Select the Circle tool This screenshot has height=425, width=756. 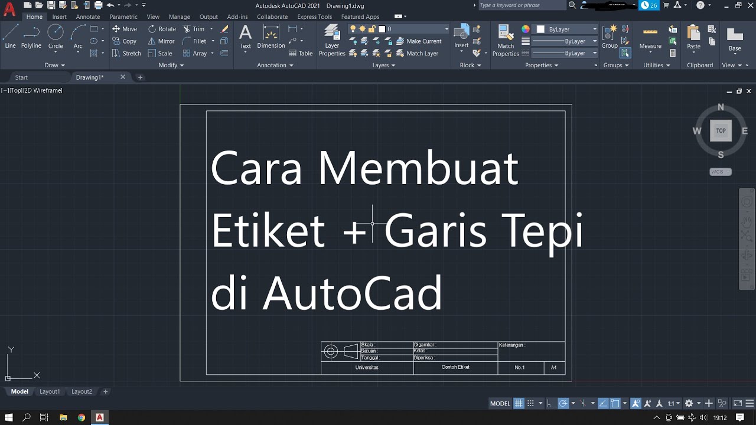click(56, 37)
